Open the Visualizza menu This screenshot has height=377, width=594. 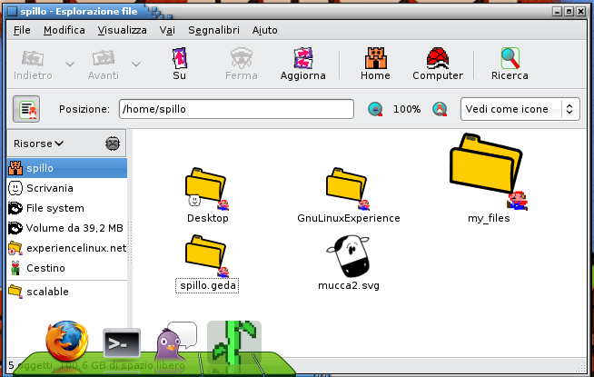point(122,30)
